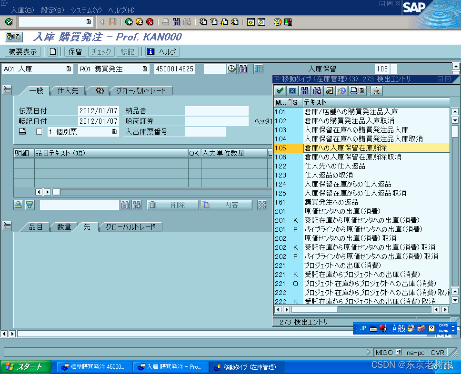Viewport: 461px width, 374px height.
Task: Click the Find Next icon in popup
Action: tap(317, 91)
